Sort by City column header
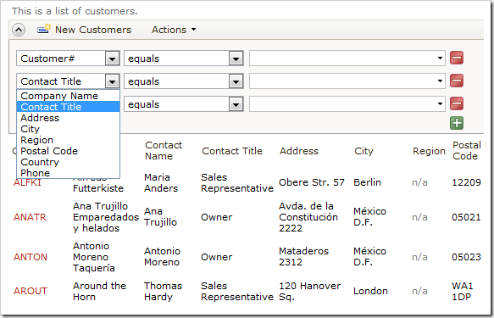 364,151
